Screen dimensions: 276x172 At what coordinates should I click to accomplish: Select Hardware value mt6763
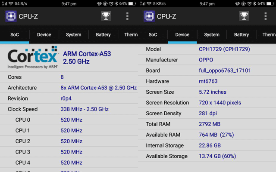(208, 81)
